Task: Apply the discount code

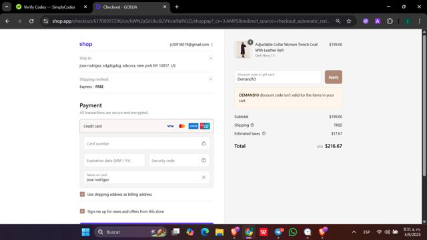Action: [x=334, y=77]
